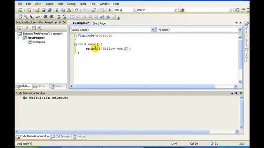This screenshot has width=264, height=148.
Task: Click the editor vertical scroll down arrow
Action: point(240,82)
